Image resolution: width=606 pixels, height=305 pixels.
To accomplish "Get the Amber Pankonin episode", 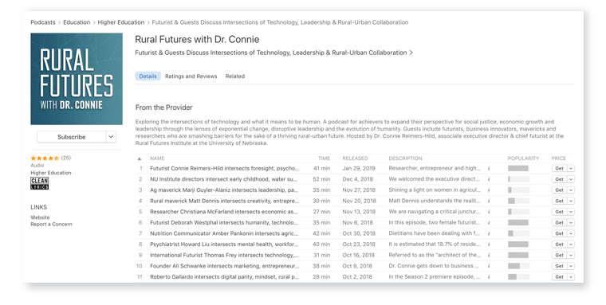I will [x=559, y=233].
